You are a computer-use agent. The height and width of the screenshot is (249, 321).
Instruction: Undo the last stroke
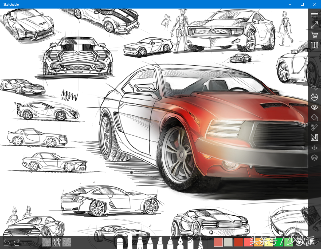(x=6, y=243)
